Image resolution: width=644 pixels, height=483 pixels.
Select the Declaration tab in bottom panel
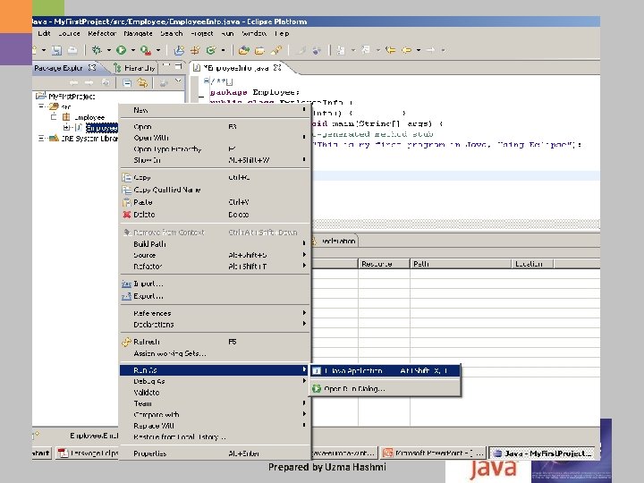[x=335, y=241]
